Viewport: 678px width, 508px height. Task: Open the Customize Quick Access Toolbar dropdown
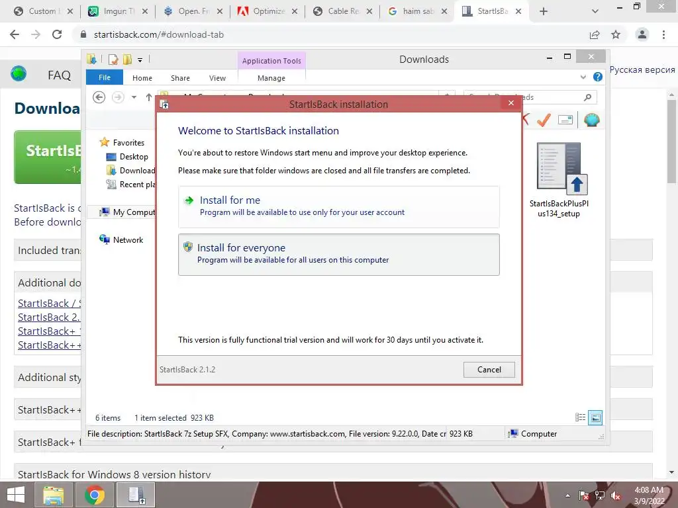pyautogui.click(x=140, y=60)
